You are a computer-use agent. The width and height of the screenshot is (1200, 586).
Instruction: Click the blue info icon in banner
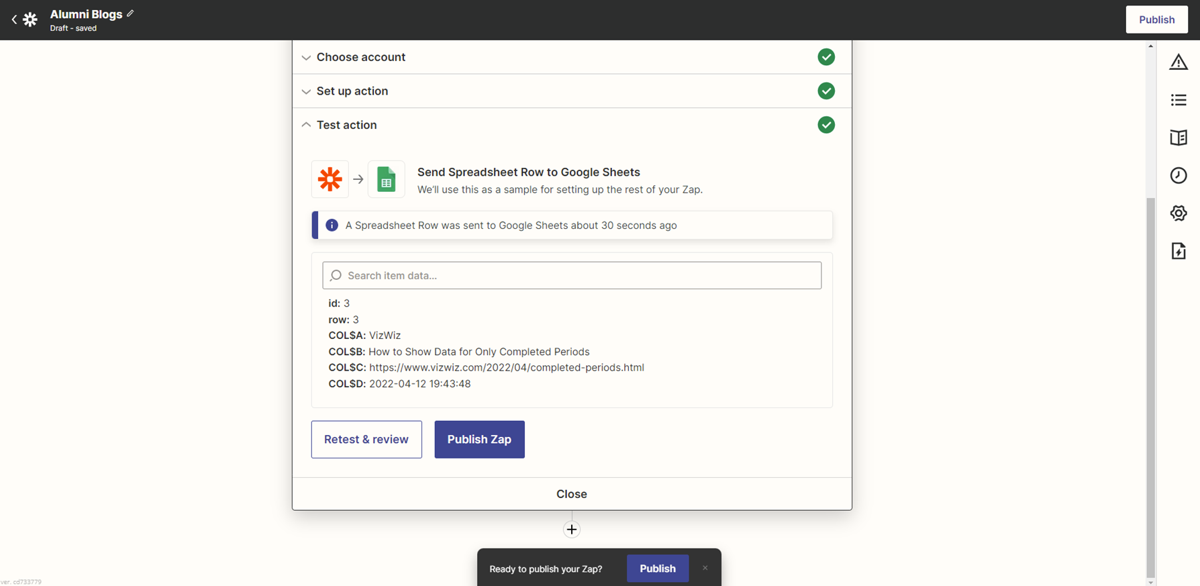coord(332,225)
